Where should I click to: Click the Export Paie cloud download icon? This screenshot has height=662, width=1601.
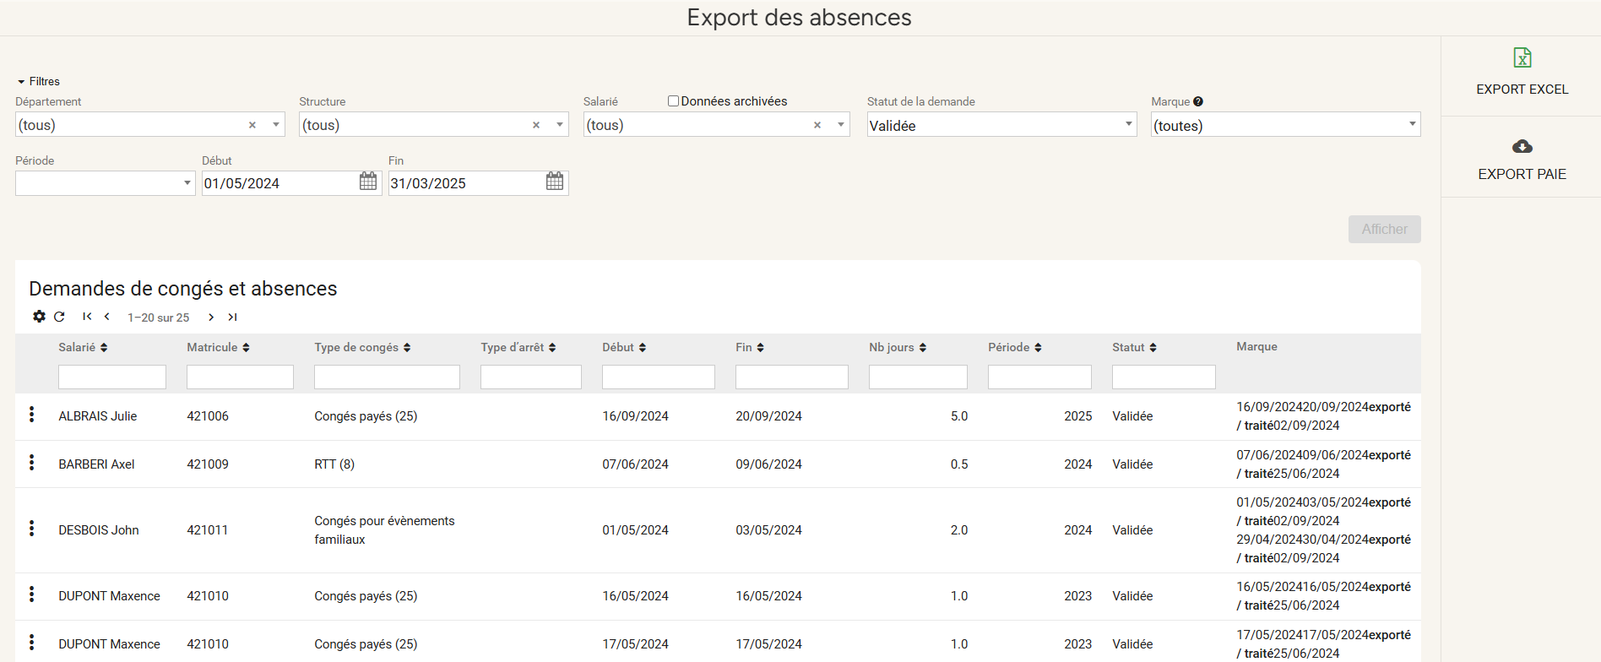(1522, 146)
